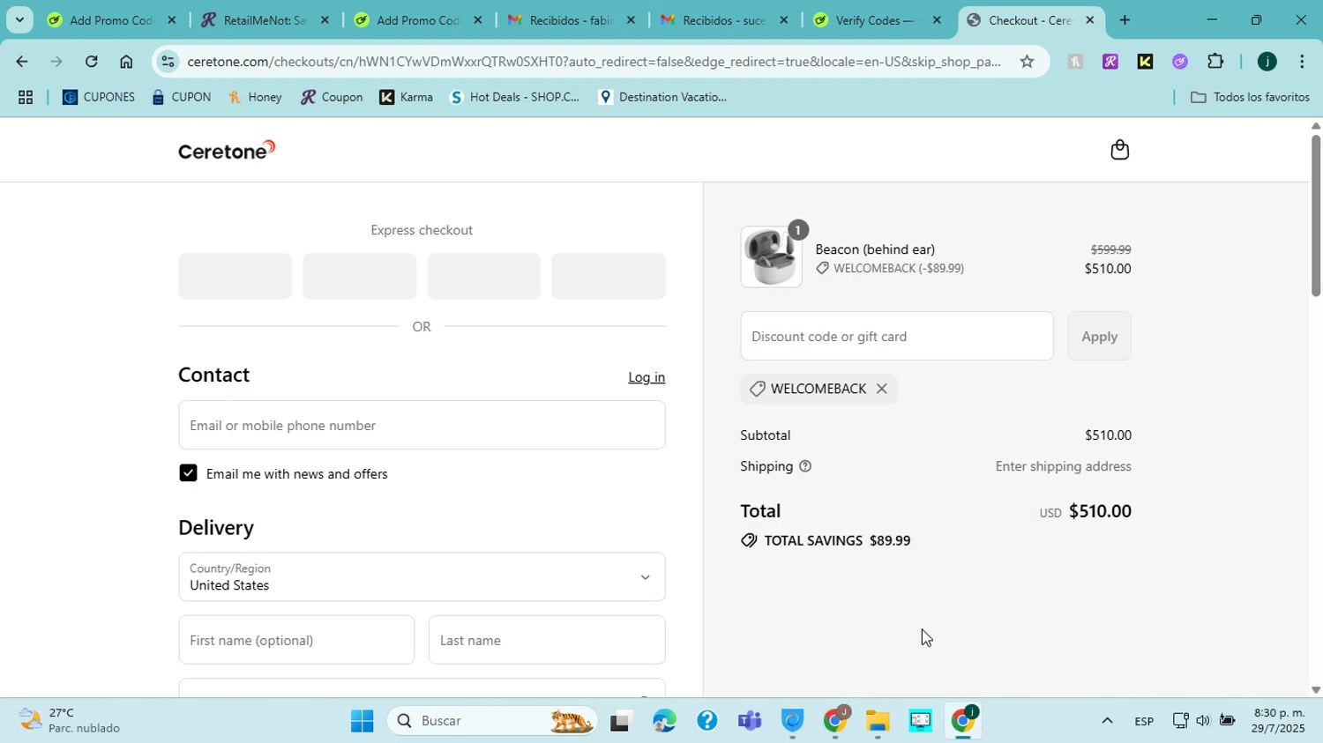Open the Honey bookmark
Screen dimensions: 1323x743
(x=255, y=97)
